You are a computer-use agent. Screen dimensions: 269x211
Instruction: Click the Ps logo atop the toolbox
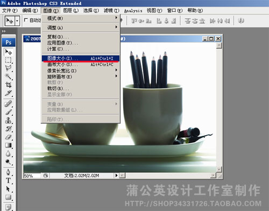(9, 43)
